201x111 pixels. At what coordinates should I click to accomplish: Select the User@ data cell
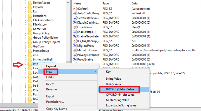[x=136, y=27]
